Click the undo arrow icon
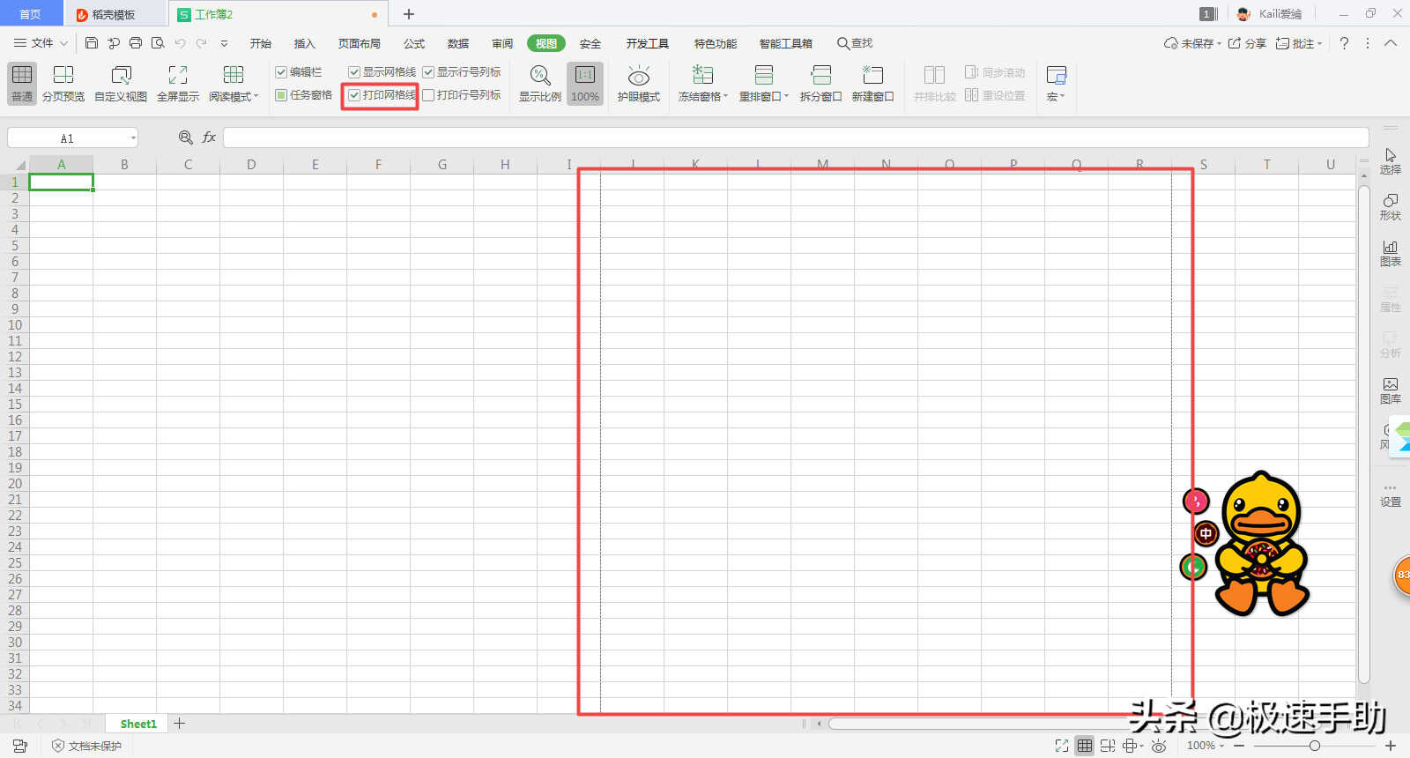 180,42
